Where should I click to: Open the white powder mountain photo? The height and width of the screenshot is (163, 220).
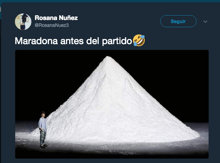pos(112,104)
